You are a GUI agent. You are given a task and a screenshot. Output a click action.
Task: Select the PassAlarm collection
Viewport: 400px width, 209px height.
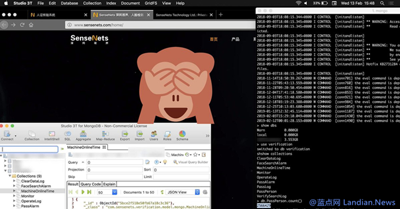click(x=30, y=206)
